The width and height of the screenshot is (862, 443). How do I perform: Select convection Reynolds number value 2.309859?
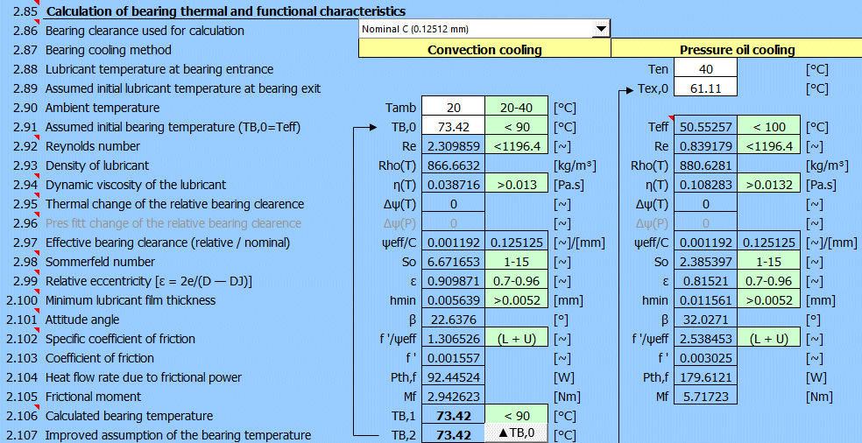[453, 146]
